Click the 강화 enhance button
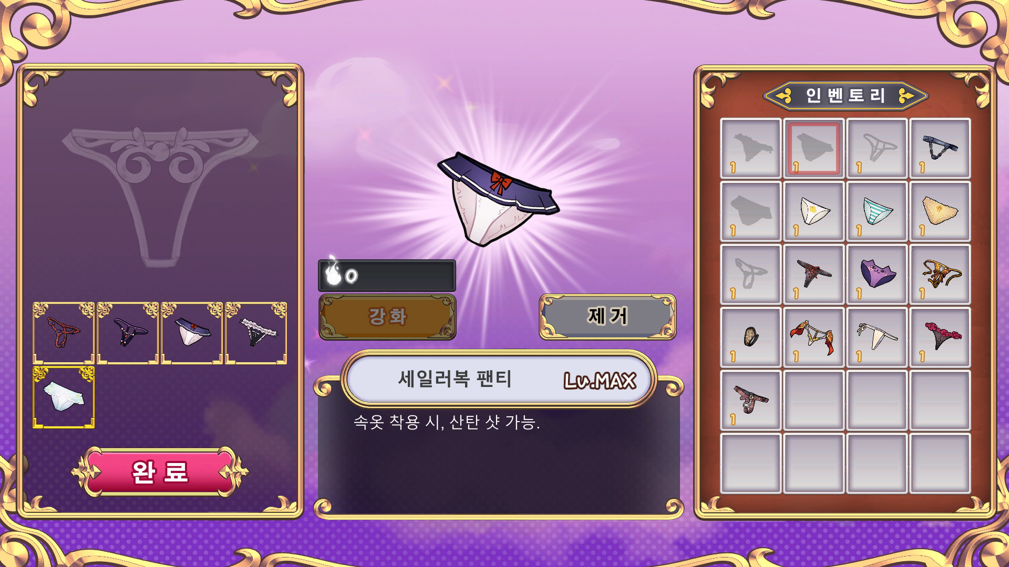 point(387,317)
